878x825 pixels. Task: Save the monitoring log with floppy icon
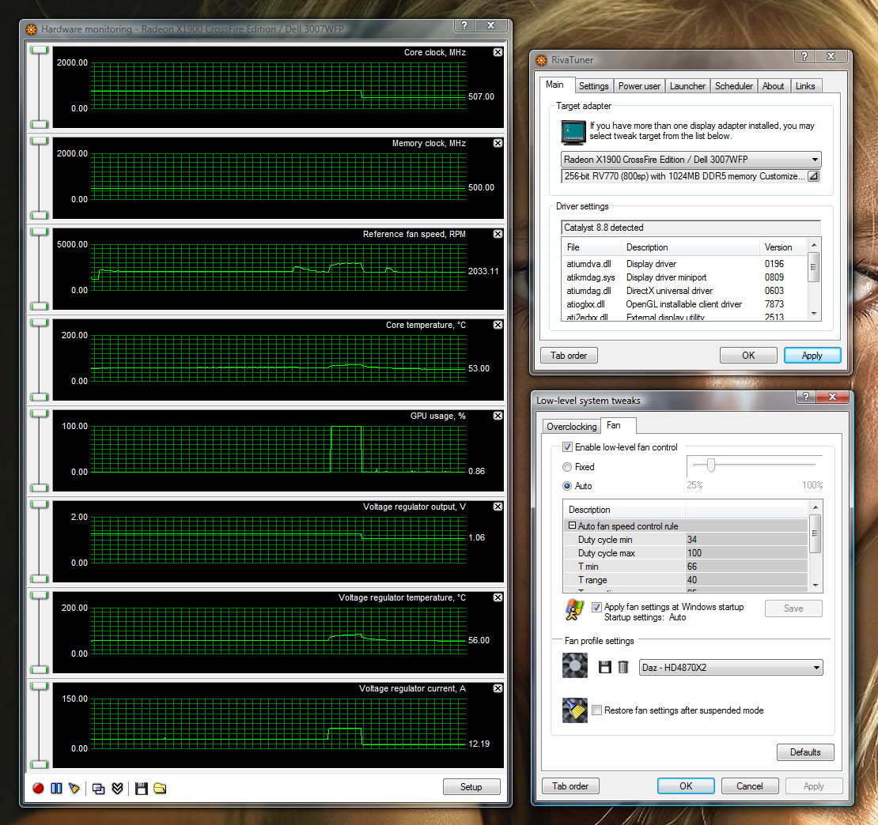point(141,788)
